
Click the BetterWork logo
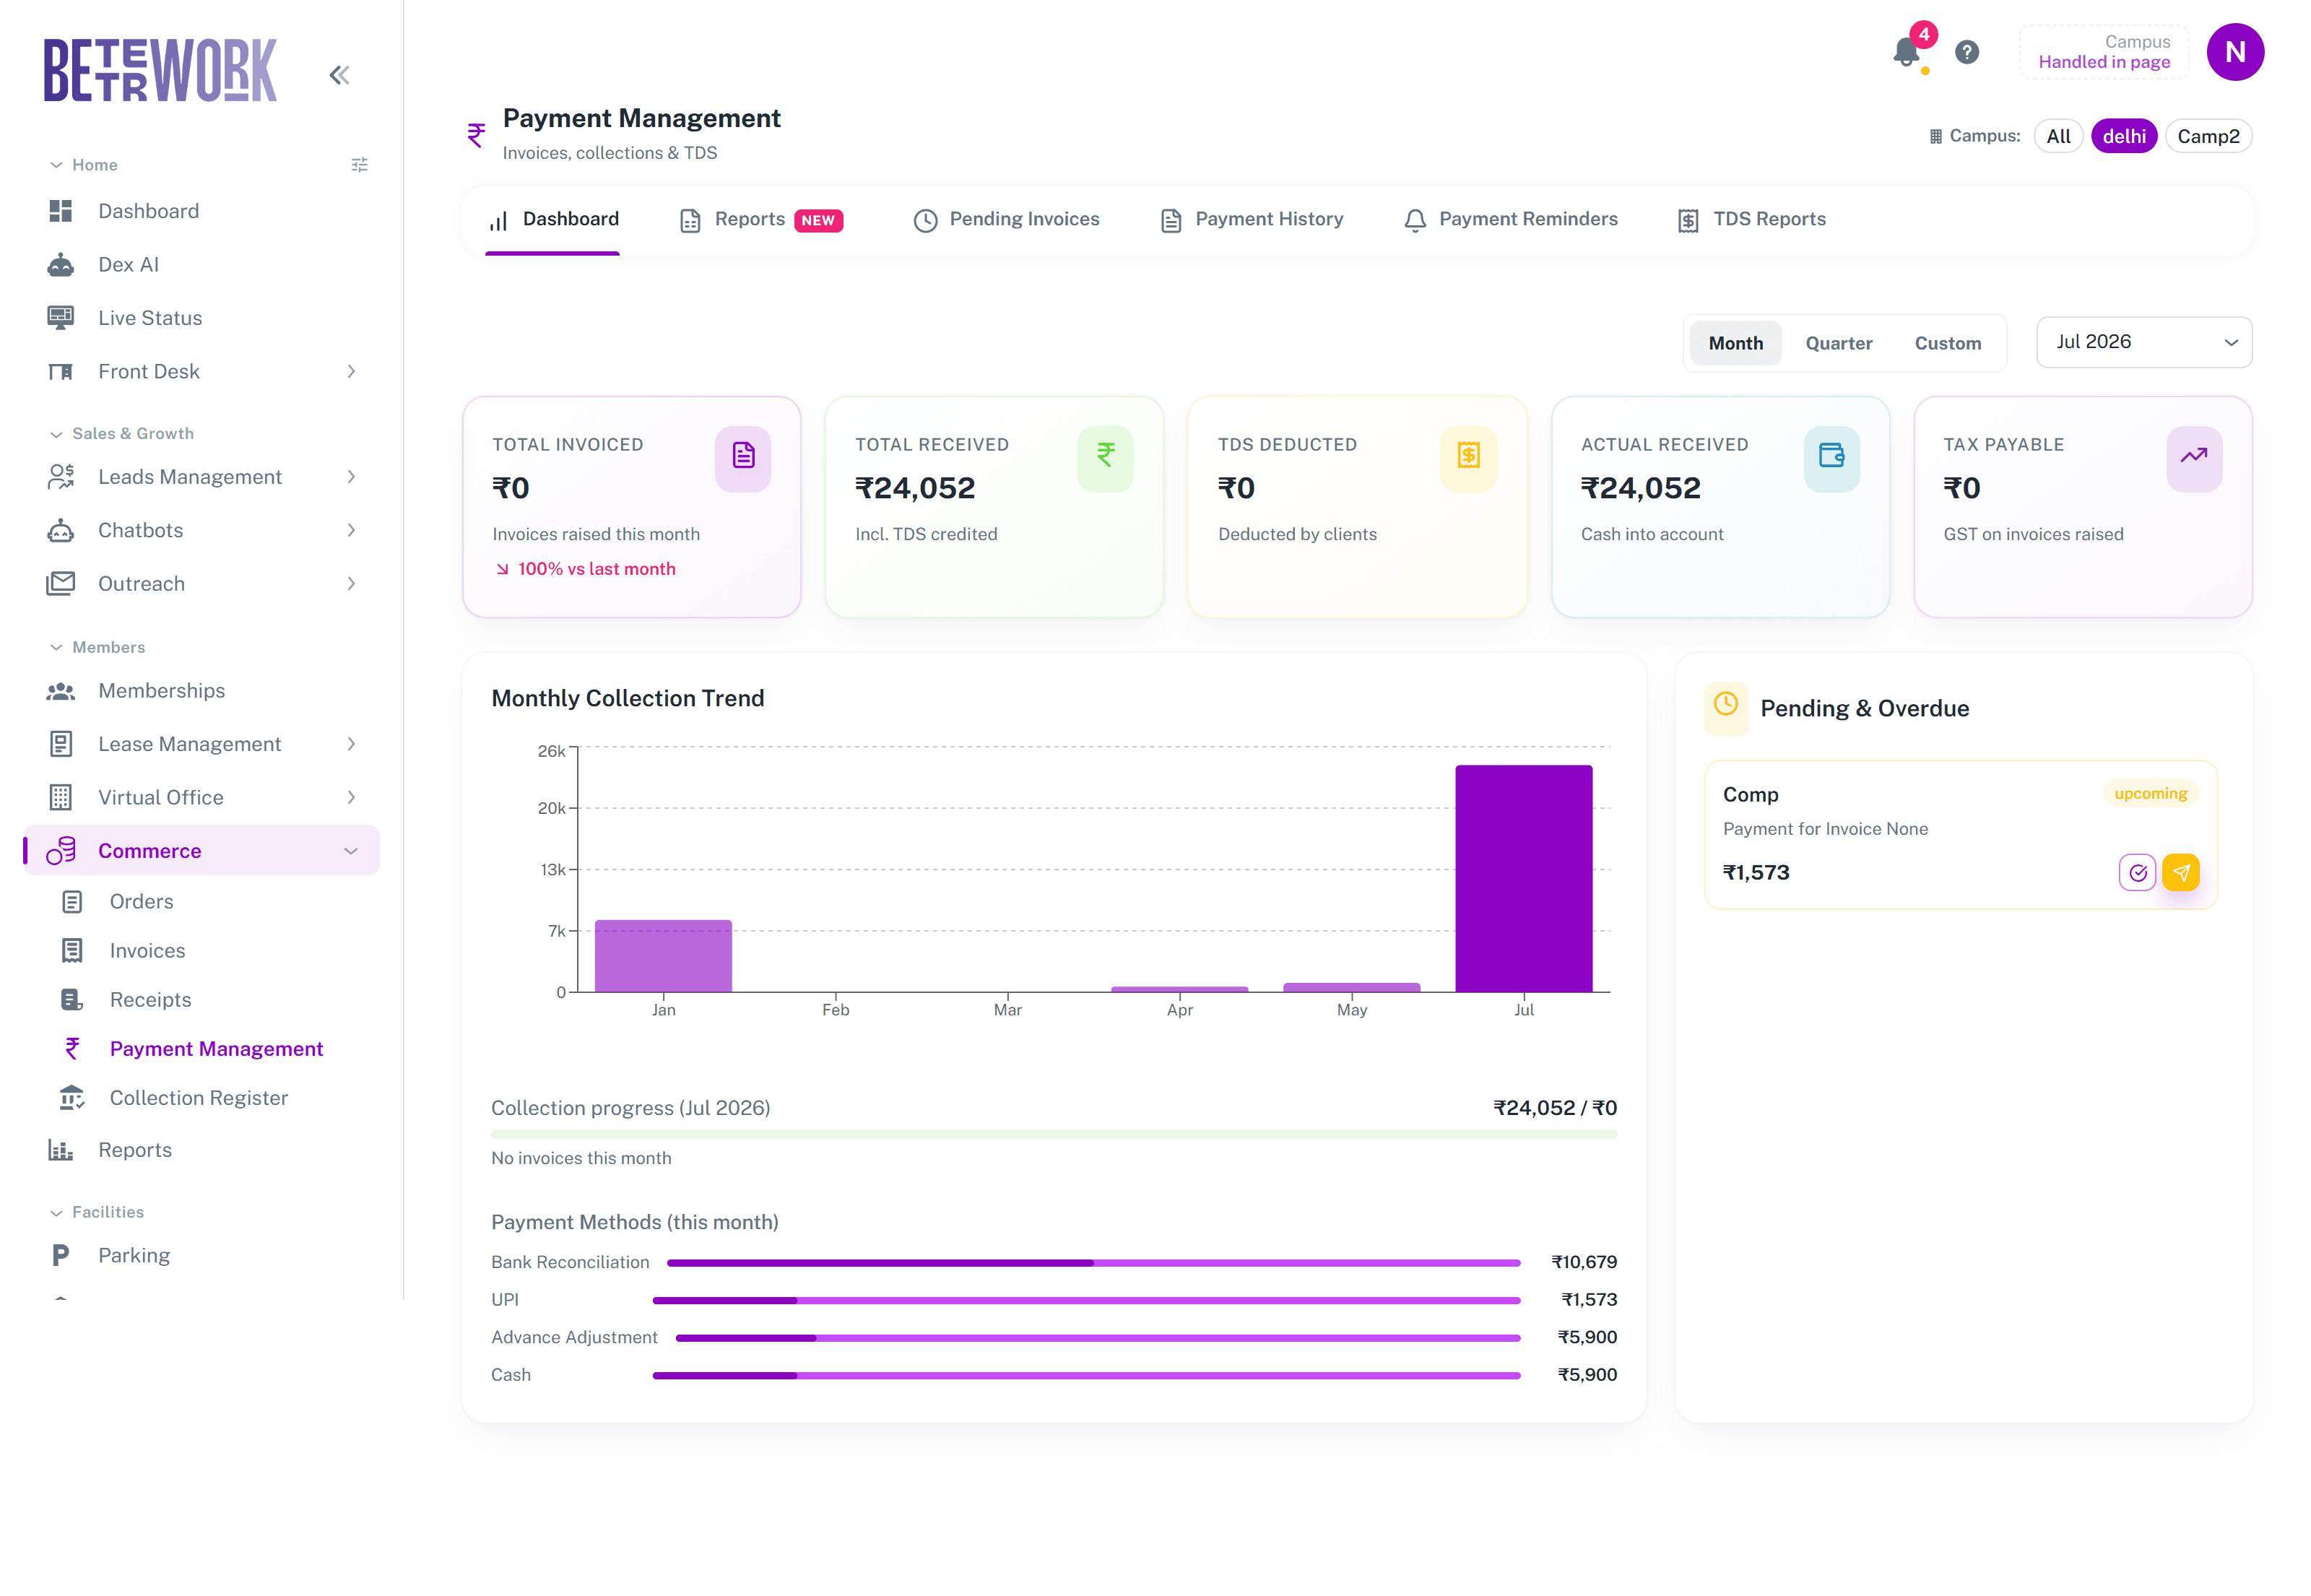point(160,70)
